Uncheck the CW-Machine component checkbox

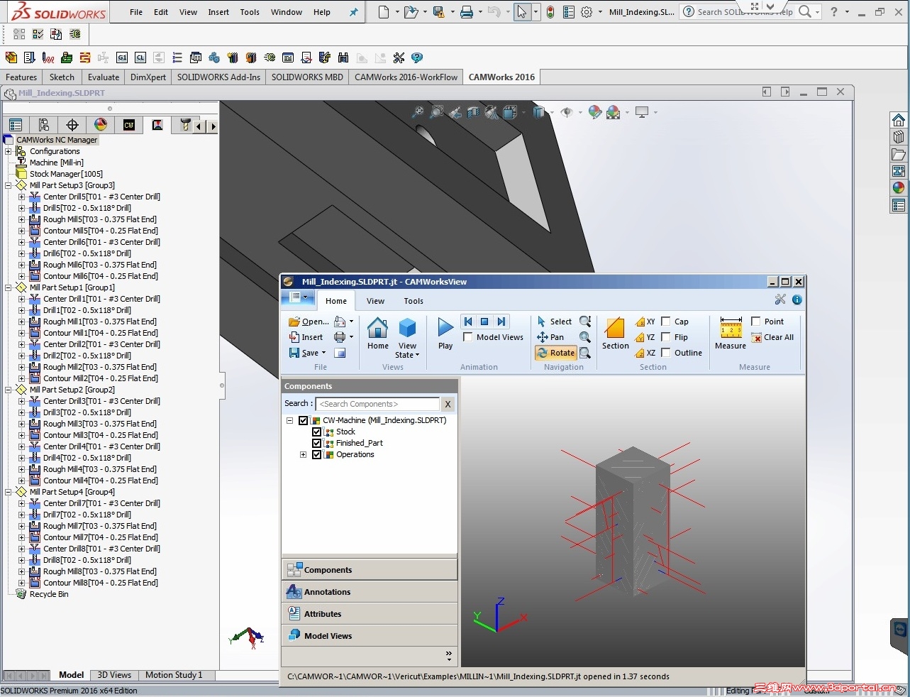304,420
